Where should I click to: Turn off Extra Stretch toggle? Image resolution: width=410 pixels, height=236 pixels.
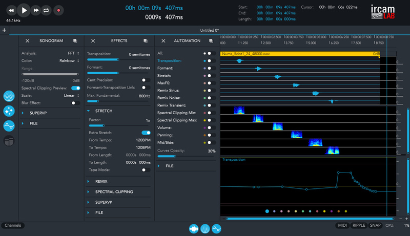tap(146, 133)
